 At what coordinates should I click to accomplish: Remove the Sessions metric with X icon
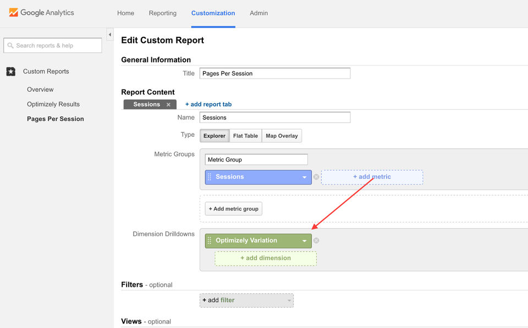(x=316, y=177)
